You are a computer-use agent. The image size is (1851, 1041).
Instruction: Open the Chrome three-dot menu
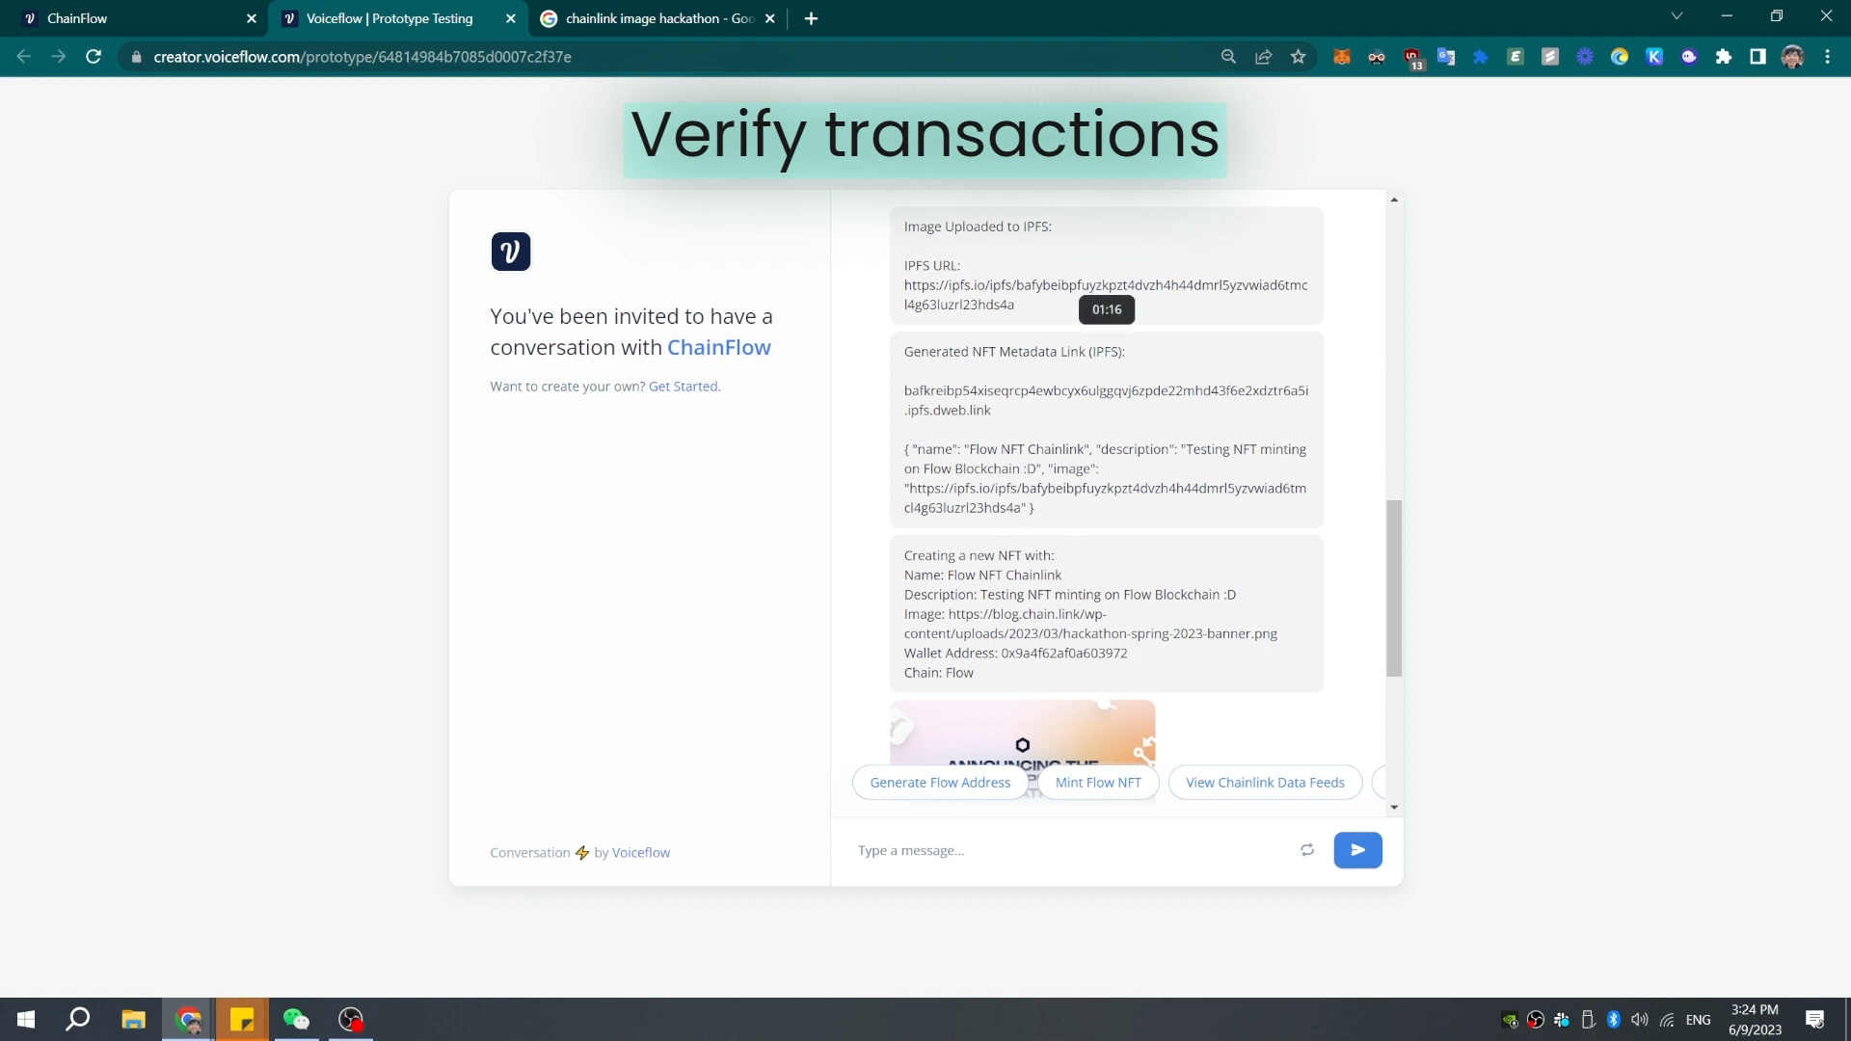click(x=1827, y=57)
